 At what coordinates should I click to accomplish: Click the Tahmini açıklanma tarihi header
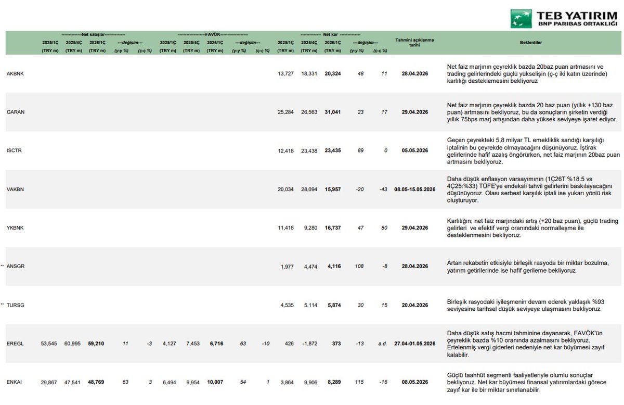[x=414, y=43]
